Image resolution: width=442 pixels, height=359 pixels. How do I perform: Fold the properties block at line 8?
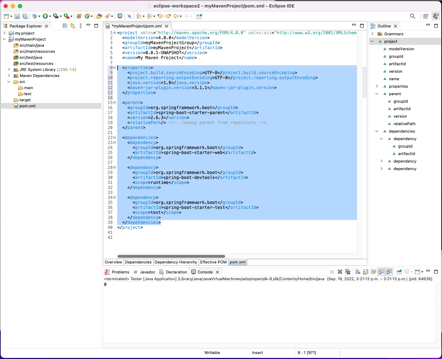[x=115, y=68]
